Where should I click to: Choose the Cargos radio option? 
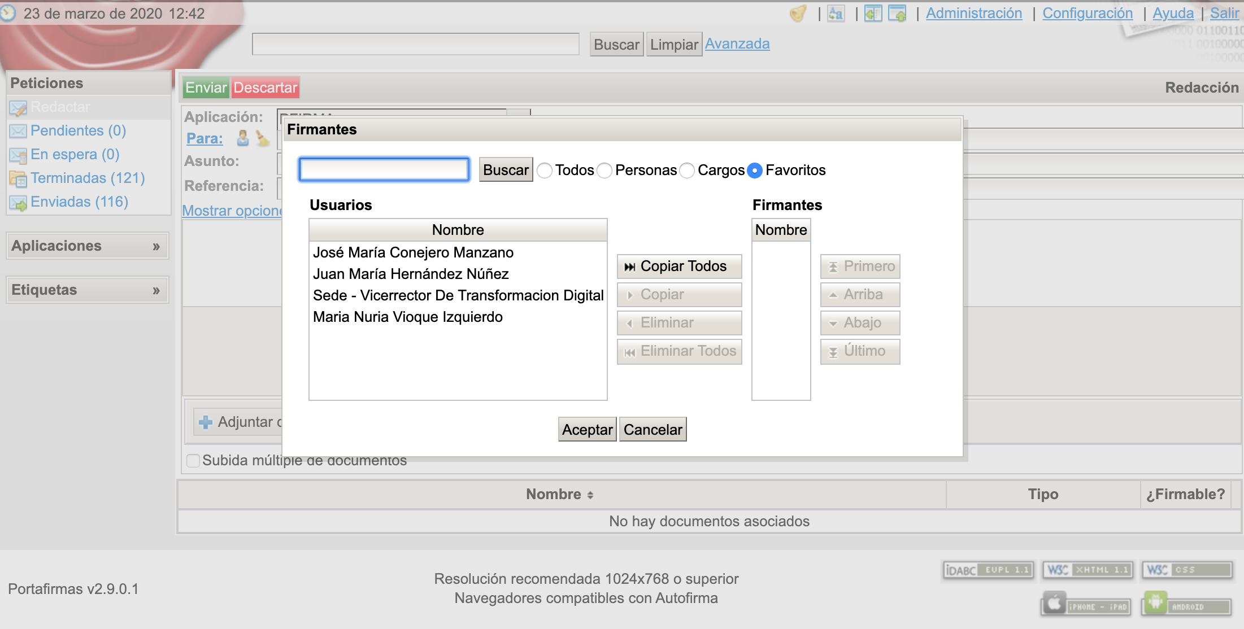[x=687, y=171]
